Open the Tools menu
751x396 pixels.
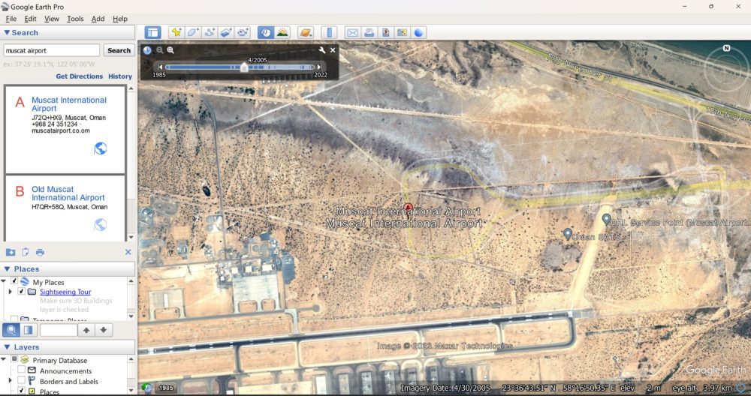74,19
